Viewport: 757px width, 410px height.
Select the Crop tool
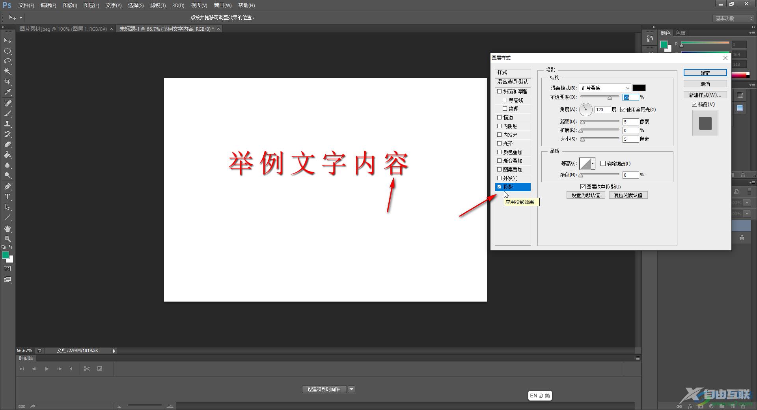pyautogui.click(x=7, y=82)
